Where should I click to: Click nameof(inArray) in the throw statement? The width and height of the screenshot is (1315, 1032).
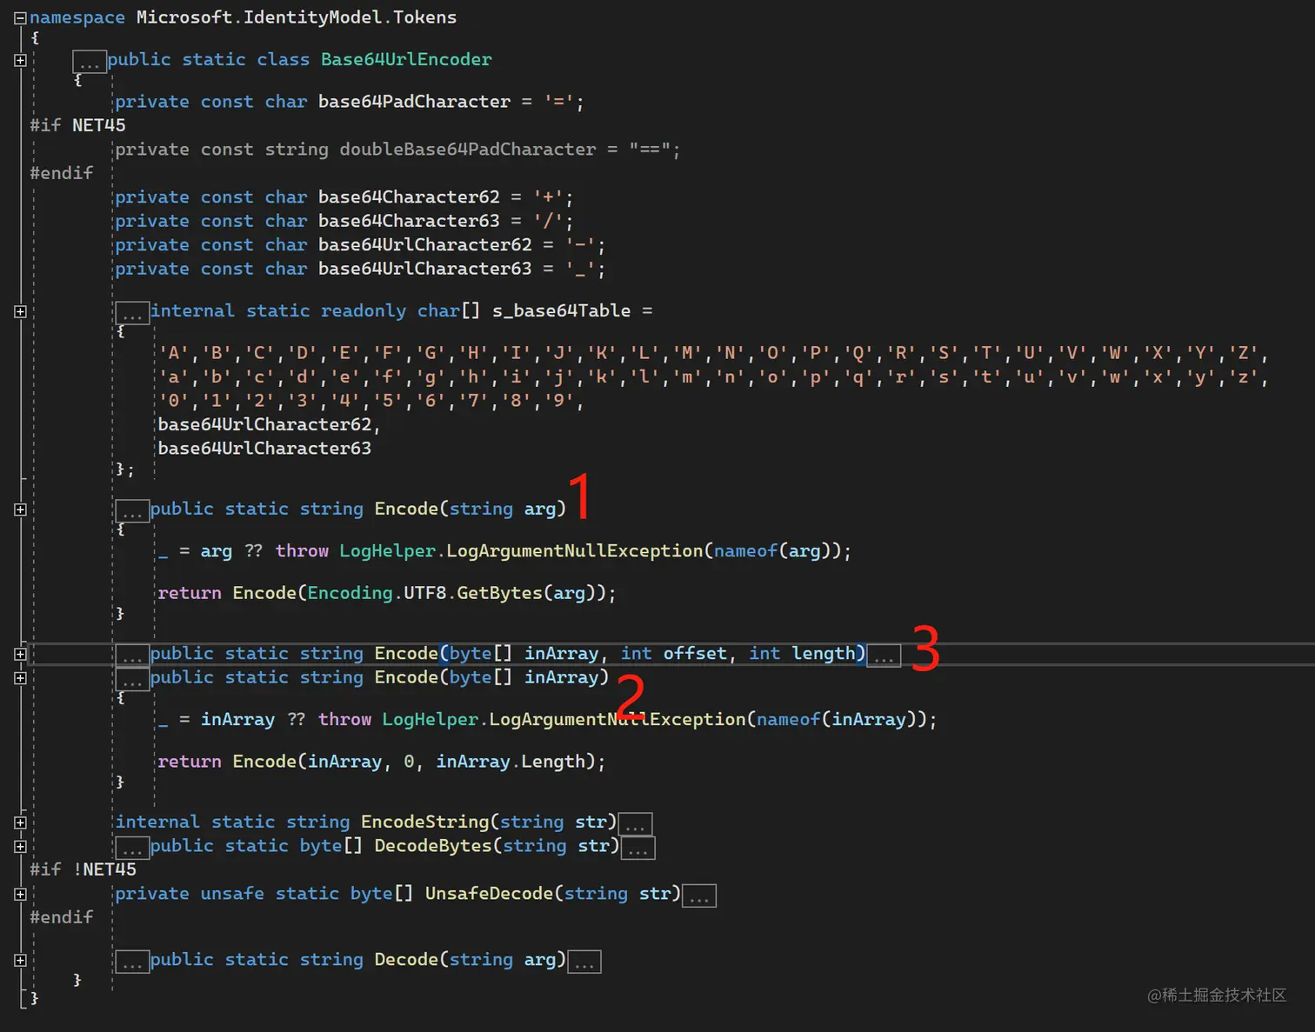(837, 719)
